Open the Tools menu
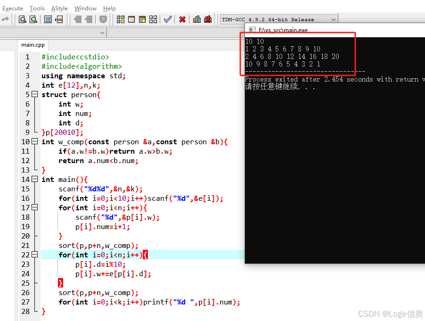This screenshot has height=321, width=425. pyautogui.click(x=37, y=8)
